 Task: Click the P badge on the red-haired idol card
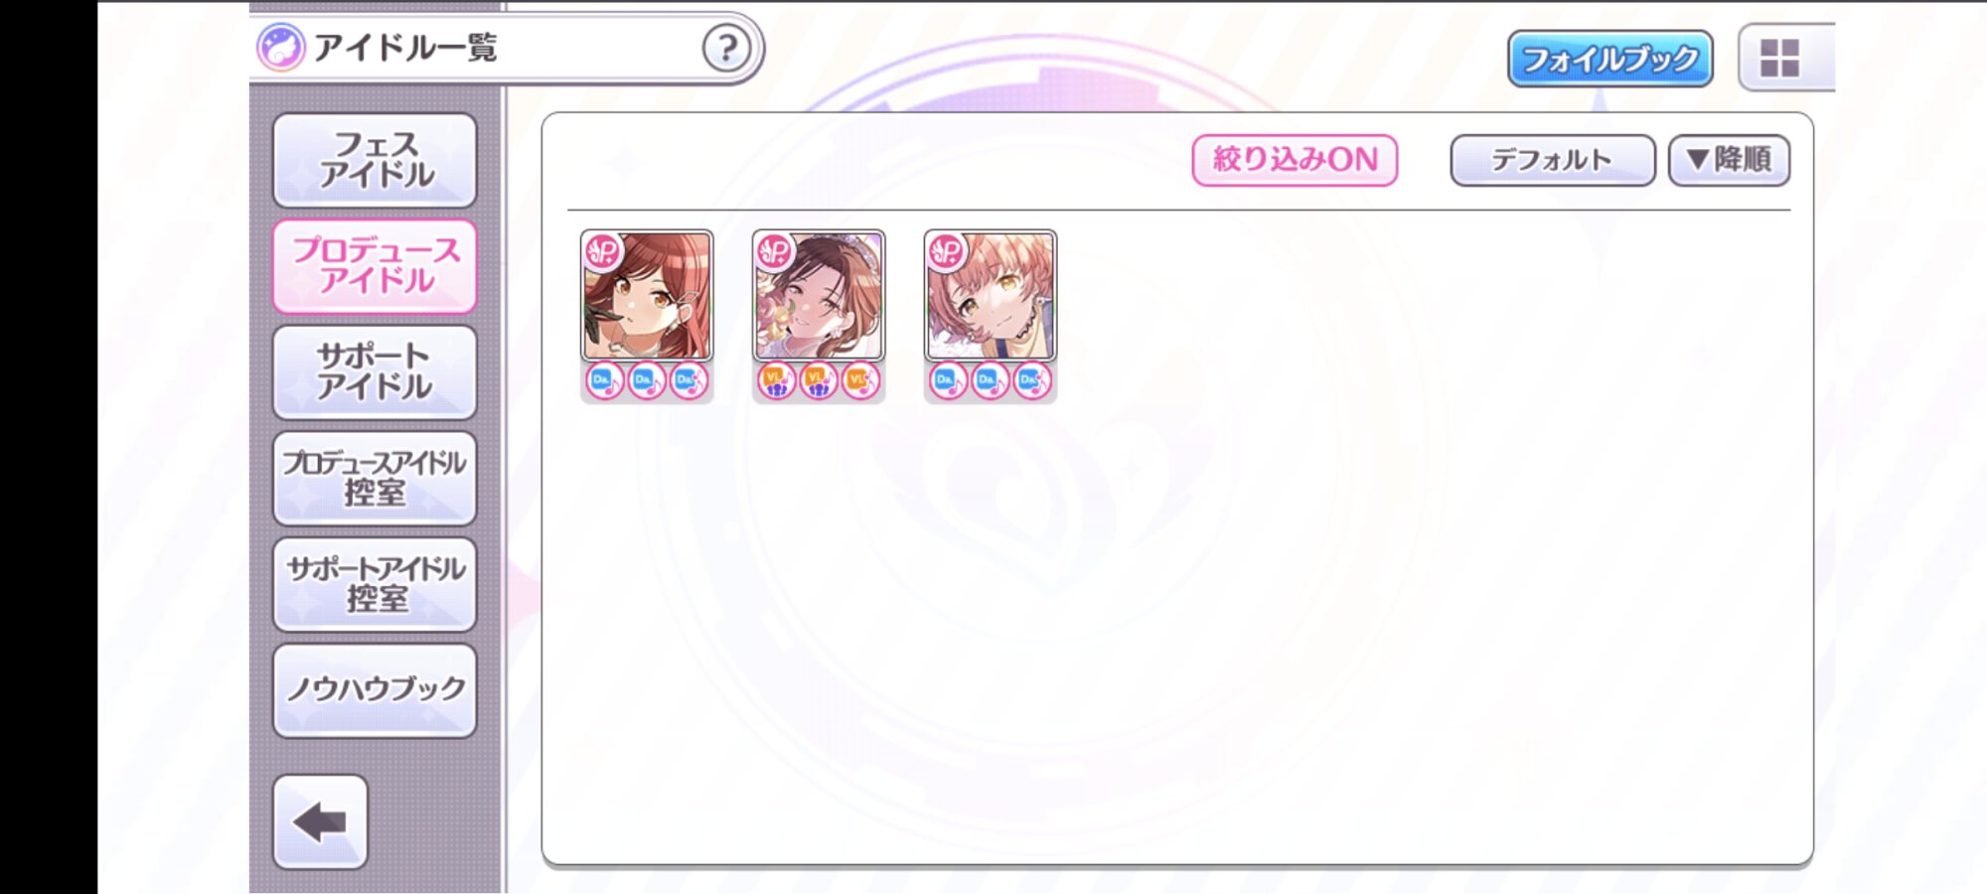(602, 251)
